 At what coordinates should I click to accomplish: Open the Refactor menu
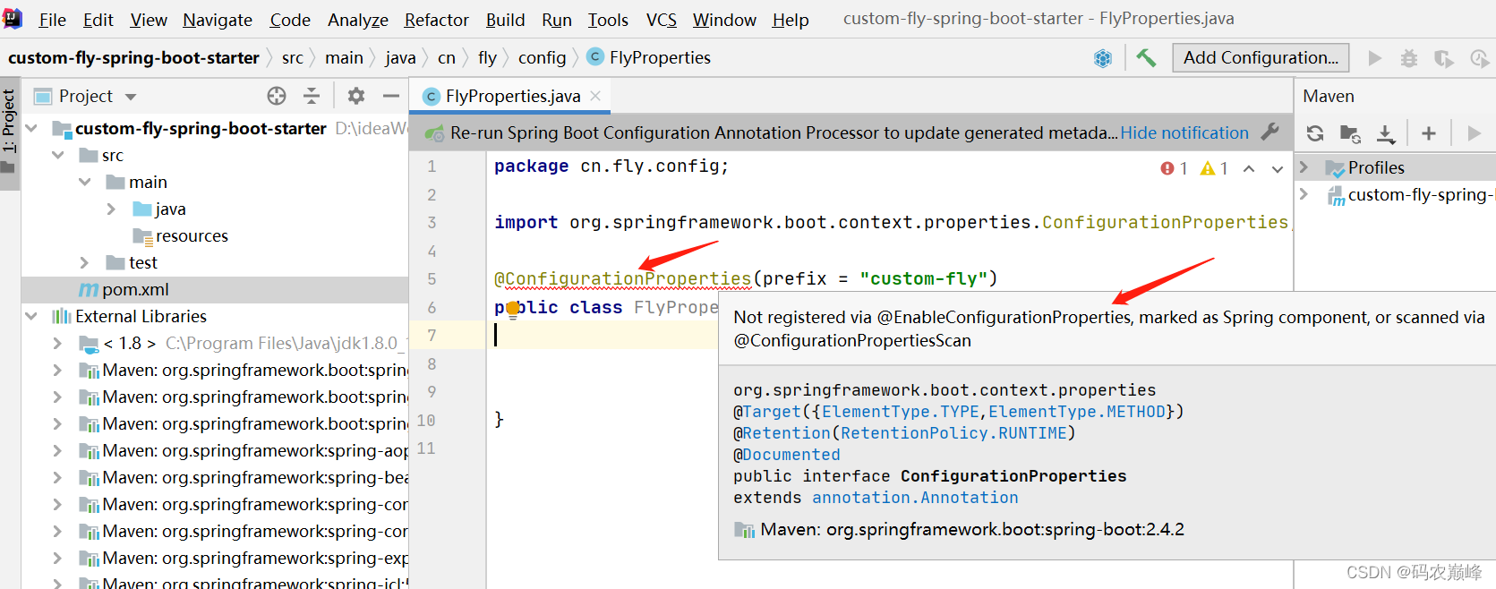(x=436, y=20)
